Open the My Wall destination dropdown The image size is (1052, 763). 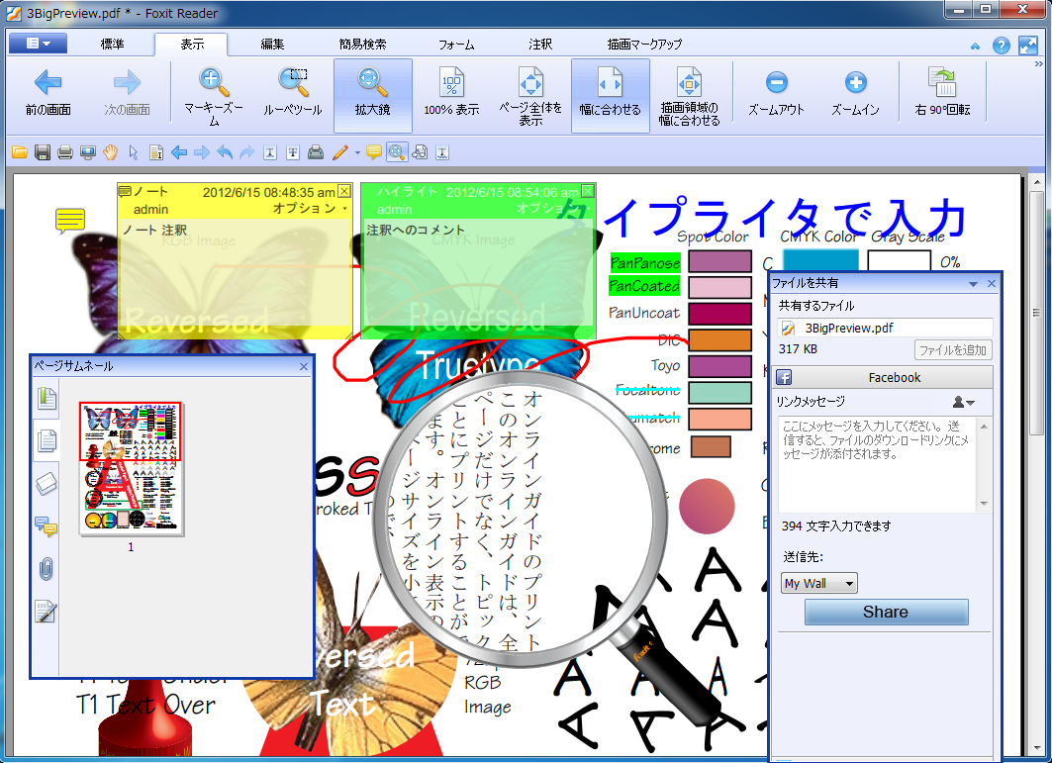tap(818, 583)
